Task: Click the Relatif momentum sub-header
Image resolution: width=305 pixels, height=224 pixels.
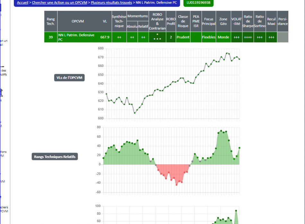Action: coord(143,26)
